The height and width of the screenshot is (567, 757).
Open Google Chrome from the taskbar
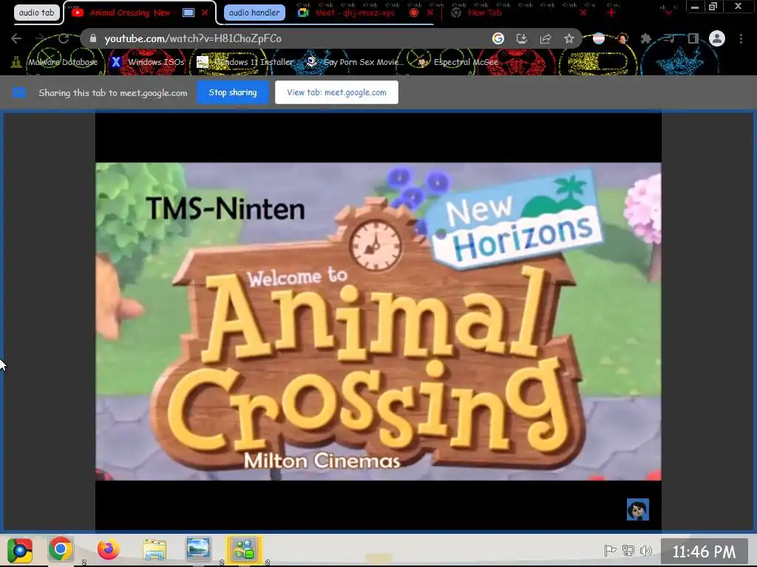click(x=61, y=549)
